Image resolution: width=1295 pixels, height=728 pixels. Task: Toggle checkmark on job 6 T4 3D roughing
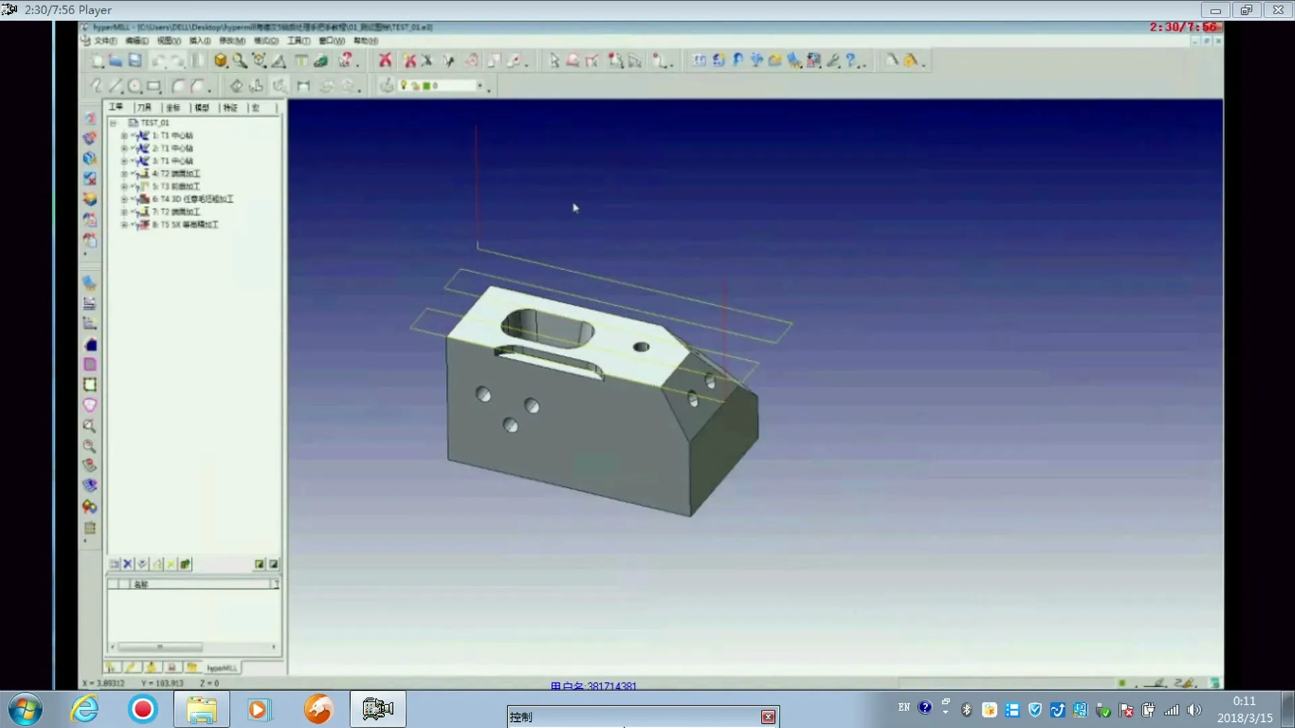tap(134, 200)
